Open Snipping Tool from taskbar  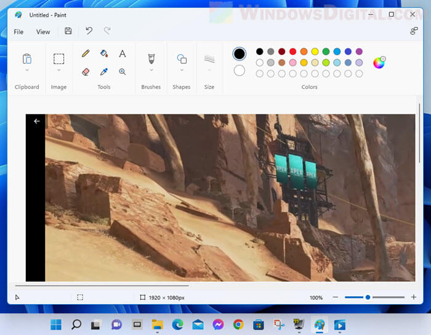pos(279,325)
